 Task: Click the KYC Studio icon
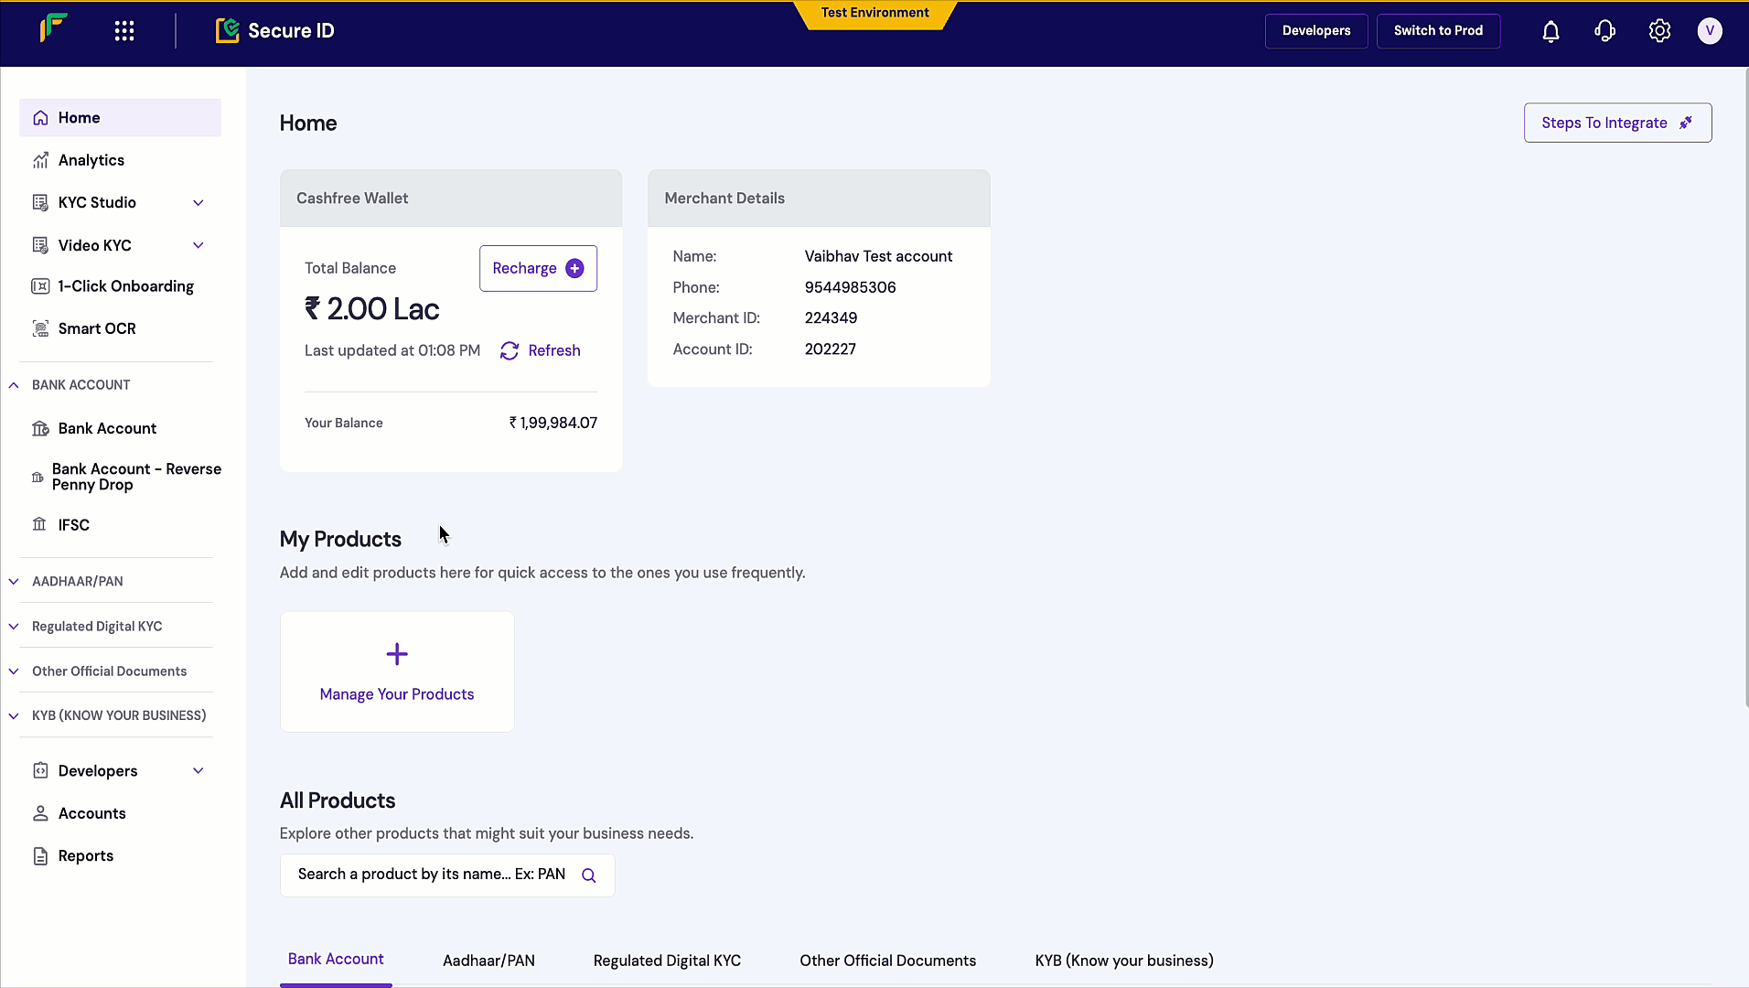click(40, 203)
